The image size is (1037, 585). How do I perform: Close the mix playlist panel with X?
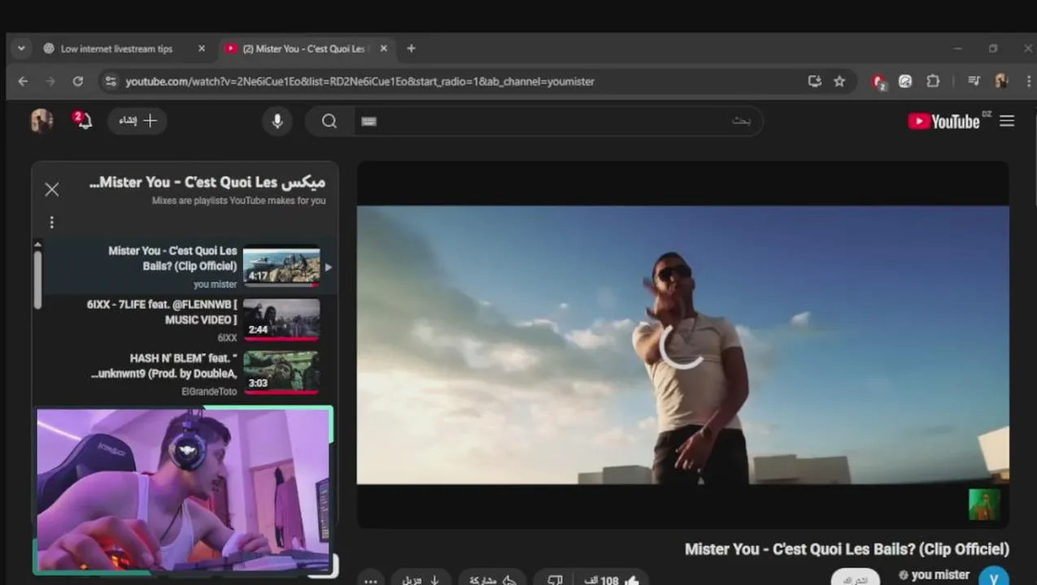(x=52, y=189)
